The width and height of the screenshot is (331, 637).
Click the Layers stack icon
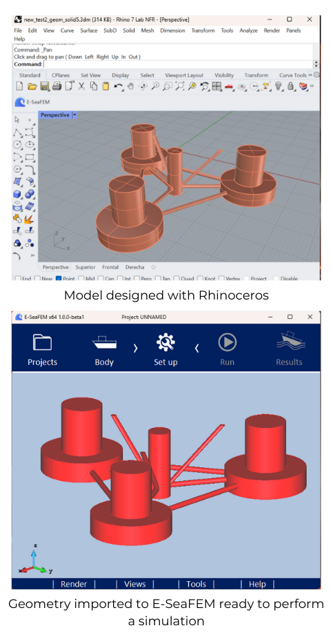[x=303, y=86]
